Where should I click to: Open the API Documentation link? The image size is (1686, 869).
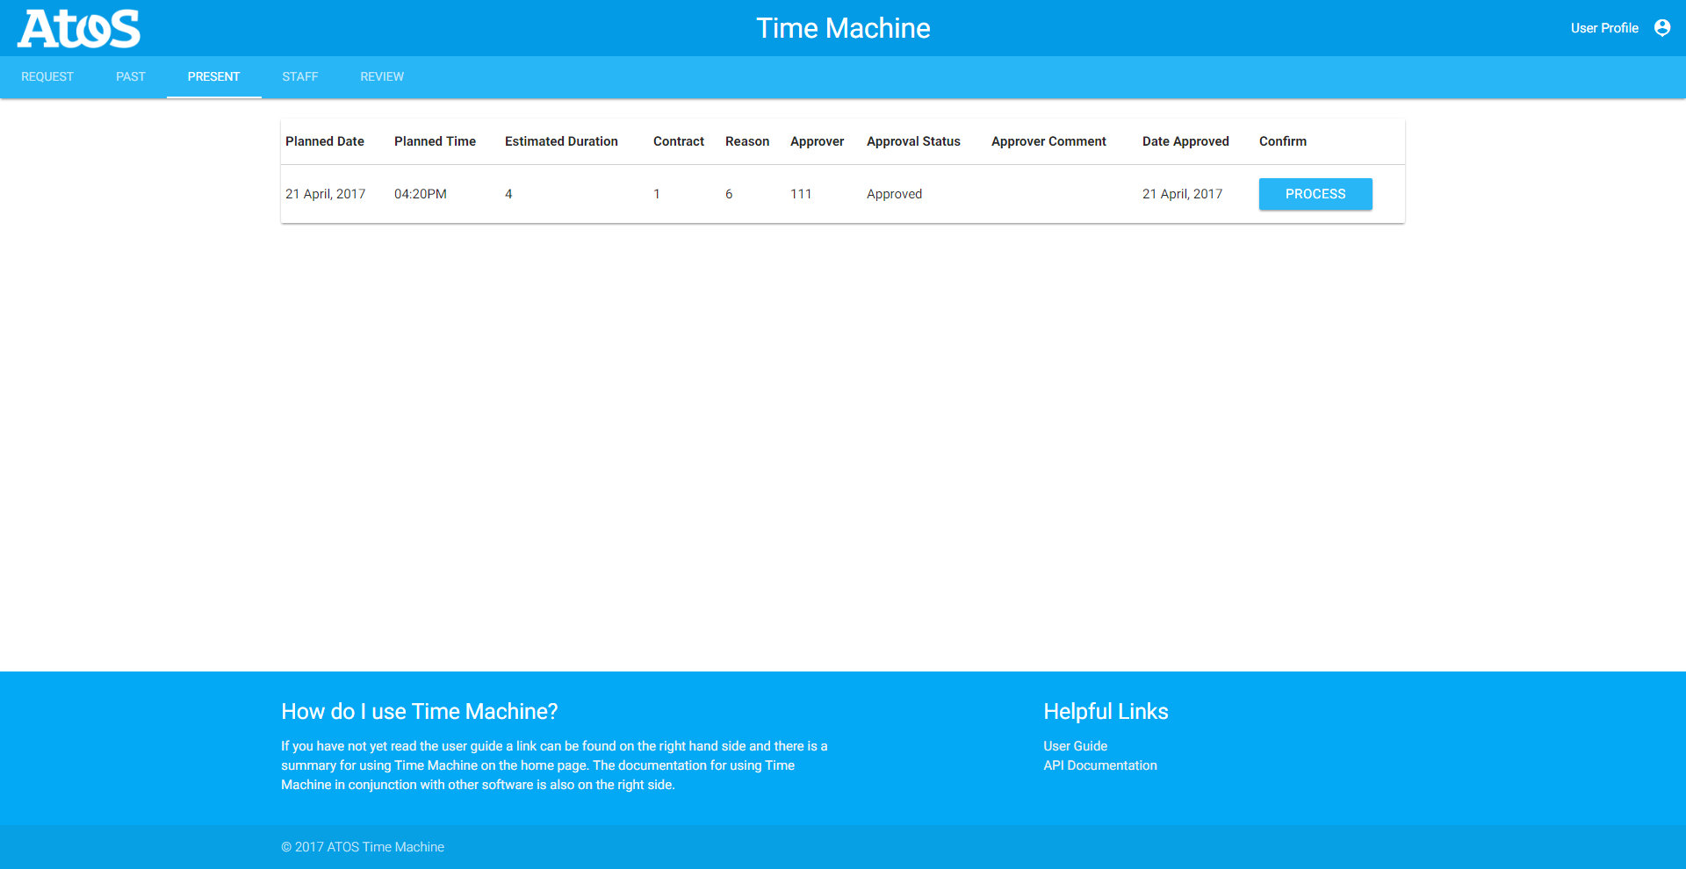click(x=1099, y=765)
